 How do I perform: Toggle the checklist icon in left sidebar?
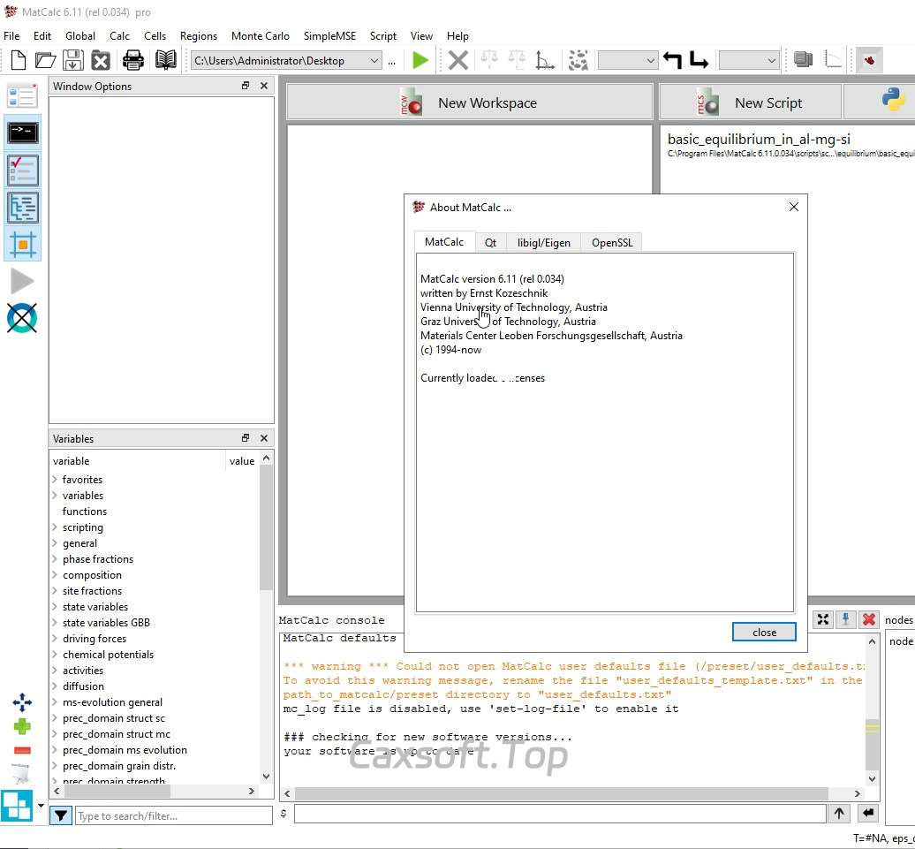pos(22,171)
